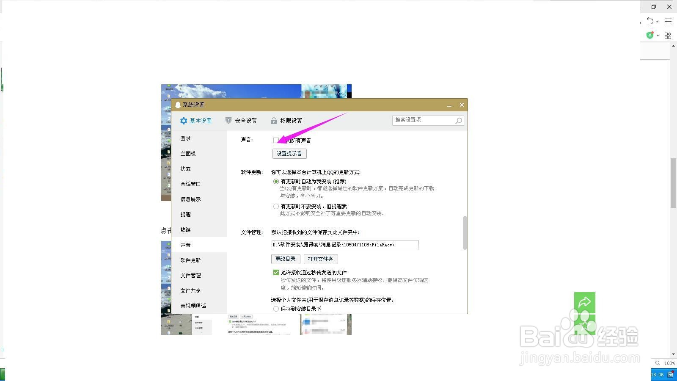The height and width of the screenshot is (381, 677).
Task: Select 状态 in the settings sidebar
Action: point(199,169)
